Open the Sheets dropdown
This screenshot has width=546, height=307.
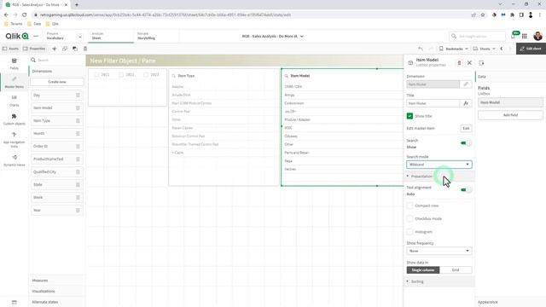pos(484,49)
